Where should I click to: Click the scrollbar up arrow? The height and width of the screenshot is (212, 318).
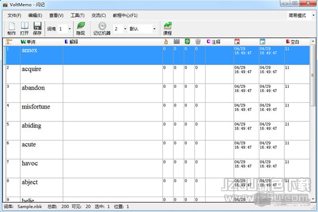tap(313, 42)
